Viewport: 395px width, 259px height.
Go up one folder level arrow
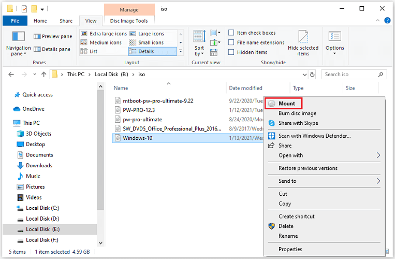point(44,74)
